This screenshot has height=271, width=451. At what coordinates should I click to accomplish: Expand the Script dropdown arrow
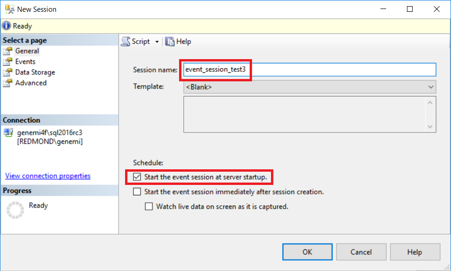[x=157, y=42]
